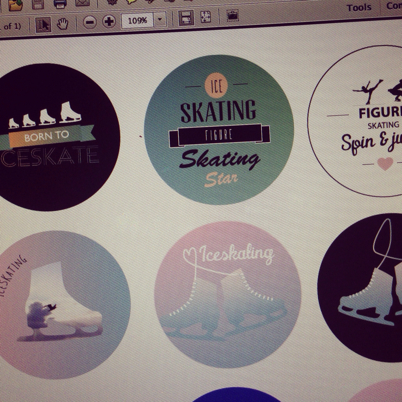Open a file with the folder icon

click(x=15, y=4)
